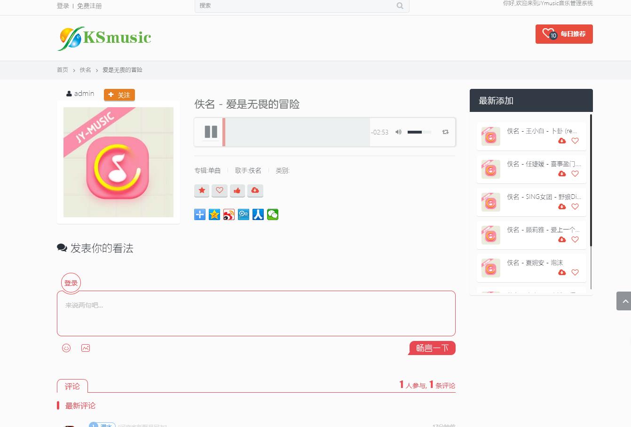The width and height of the screenshot is (631, 427).
Task: Insert an emoji into the comment
Action: pyautogui.click(x=66, y=348)
